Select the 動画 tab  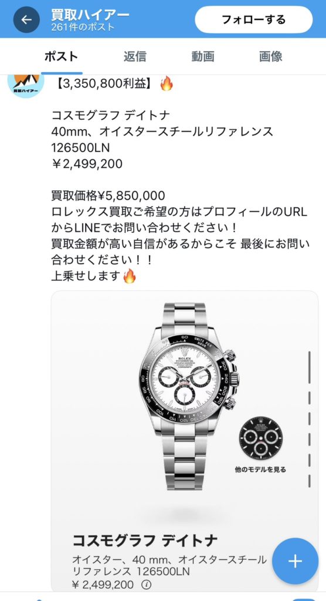[203, 57]
